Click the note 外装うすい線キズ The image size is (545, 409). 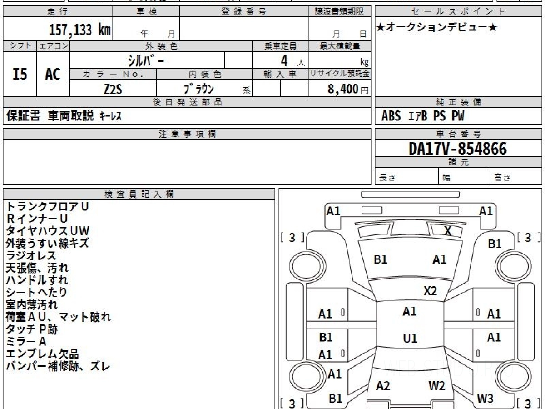coord(48,243)
